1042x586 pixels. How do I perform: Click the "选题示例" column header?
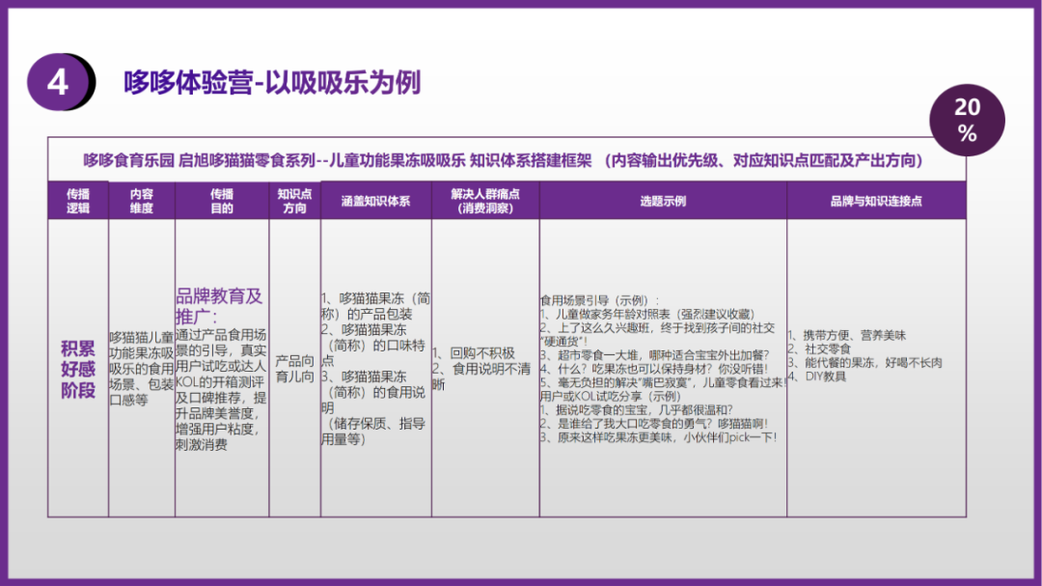click(x=663, y=201)
